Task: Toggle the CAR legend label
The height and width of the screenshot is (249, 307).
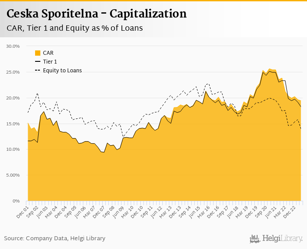Action: 48,53
